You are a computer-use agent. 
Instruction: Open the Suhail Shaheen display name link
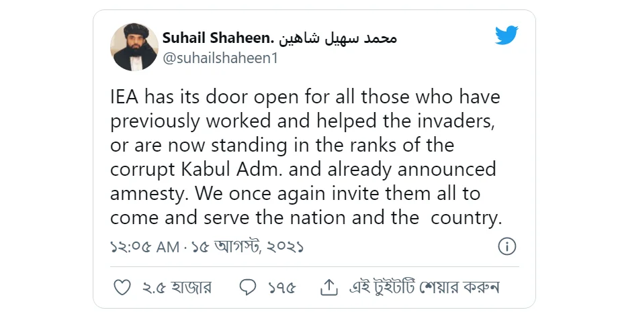click(x=218, y=38)
